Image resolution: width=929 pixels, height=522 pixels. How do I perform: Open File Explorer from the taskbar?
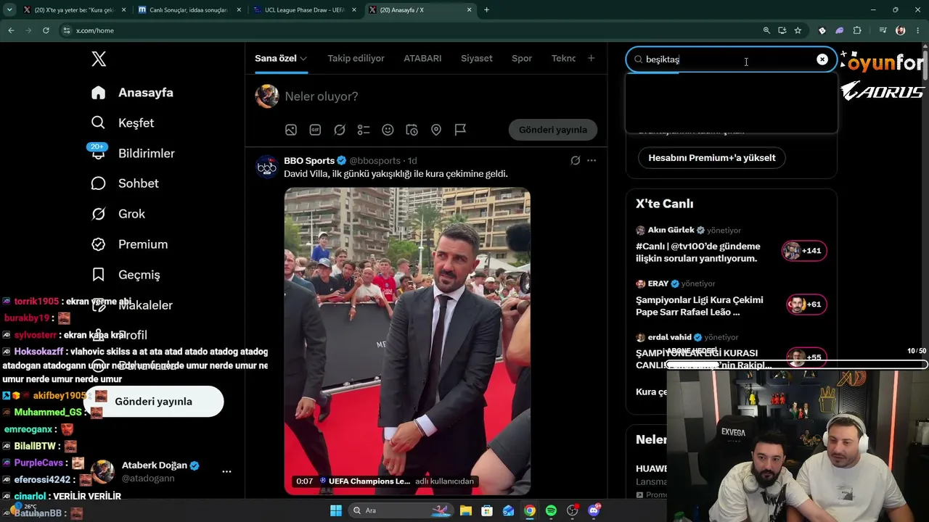pyautogui.click(x=465, y=510)
